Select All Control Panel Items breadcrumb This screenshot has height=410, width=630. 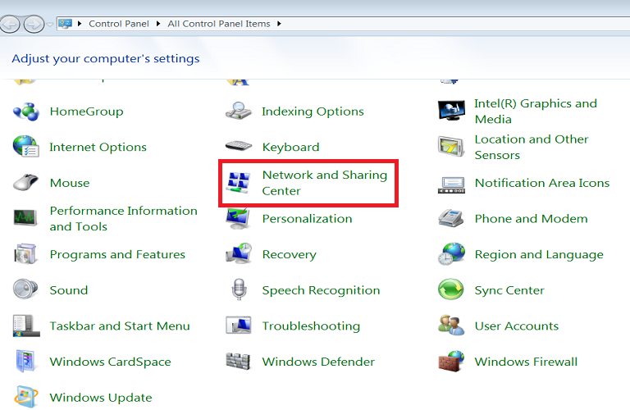click(219, 24)
